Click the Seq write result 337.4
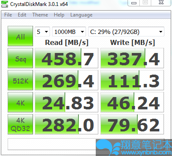172x156 pixels. (x=132, y=58)
